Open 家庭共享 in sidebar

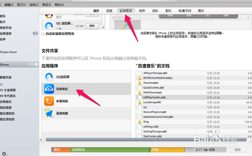click(x=6, y=77)
